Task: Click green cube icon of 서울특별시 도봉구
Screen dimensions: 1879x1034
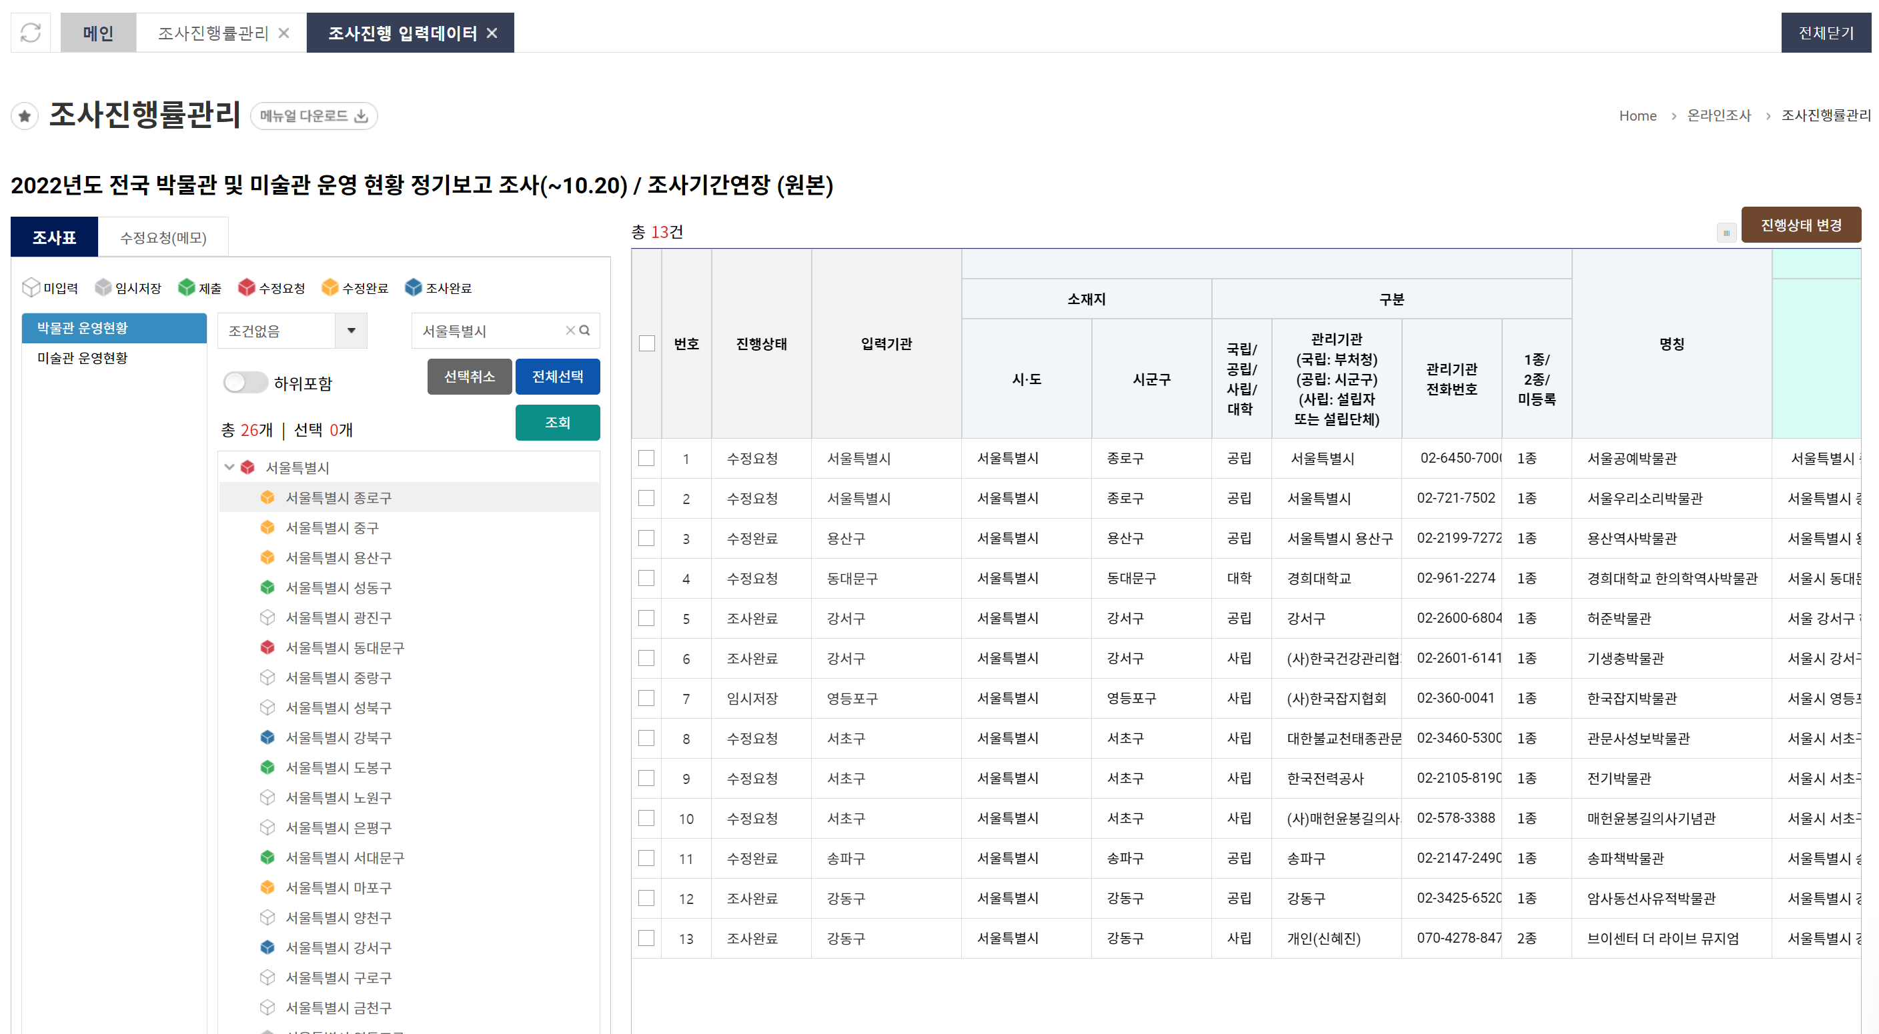Action: pyautogui.click(x=267, y=768)
